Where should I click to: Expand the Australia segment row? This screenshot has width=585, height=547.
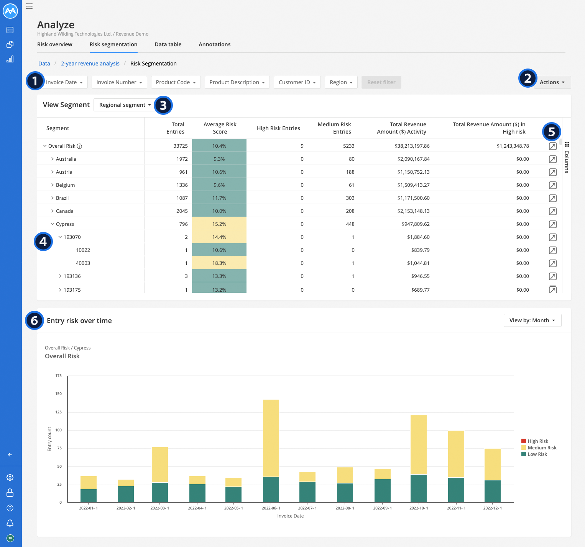point(53,159)
